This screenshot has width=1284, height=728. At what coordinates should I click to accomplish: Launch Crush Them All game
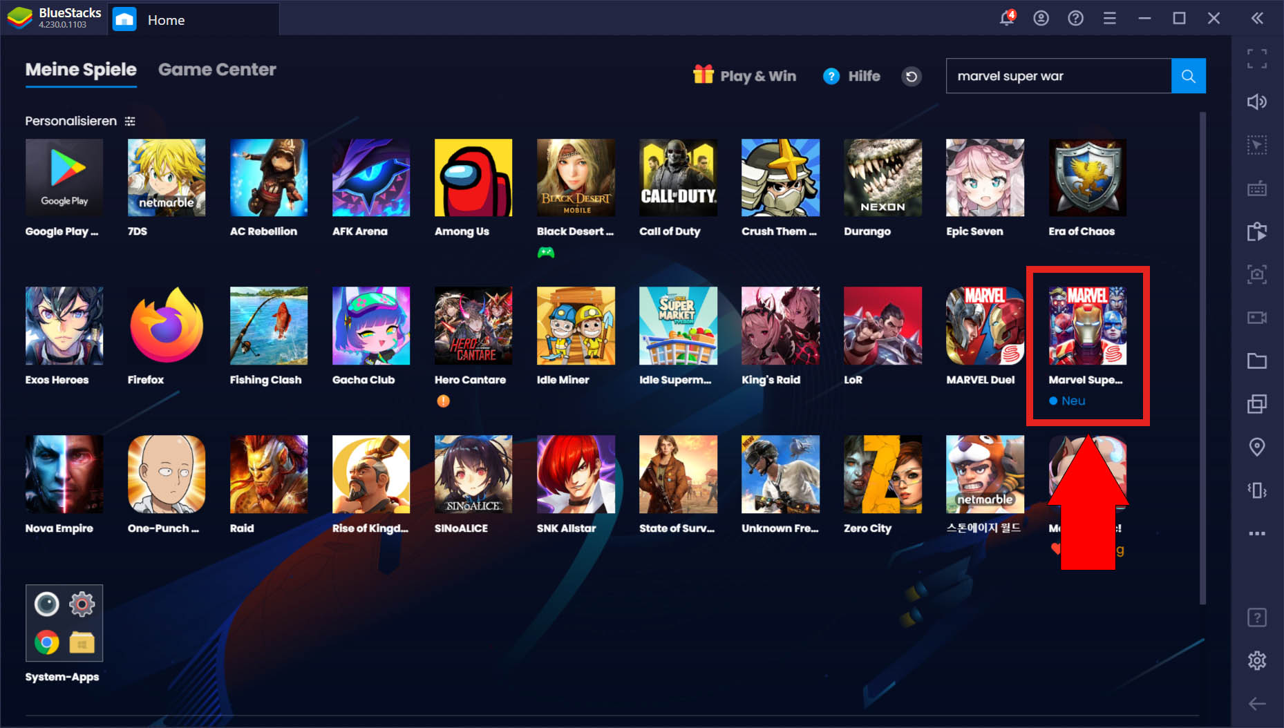[x=780, y=178]
